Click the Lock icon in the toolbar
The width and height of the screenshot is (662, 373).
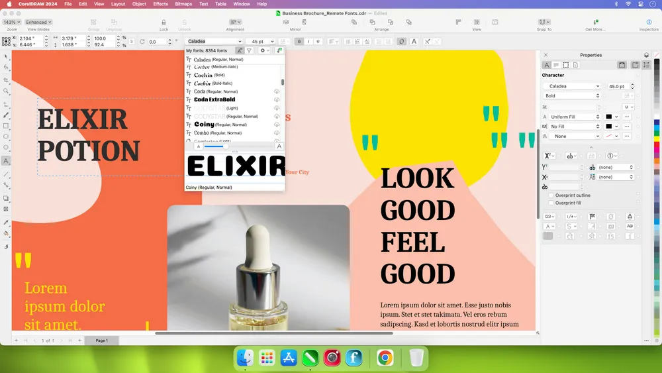pos(164,22)
